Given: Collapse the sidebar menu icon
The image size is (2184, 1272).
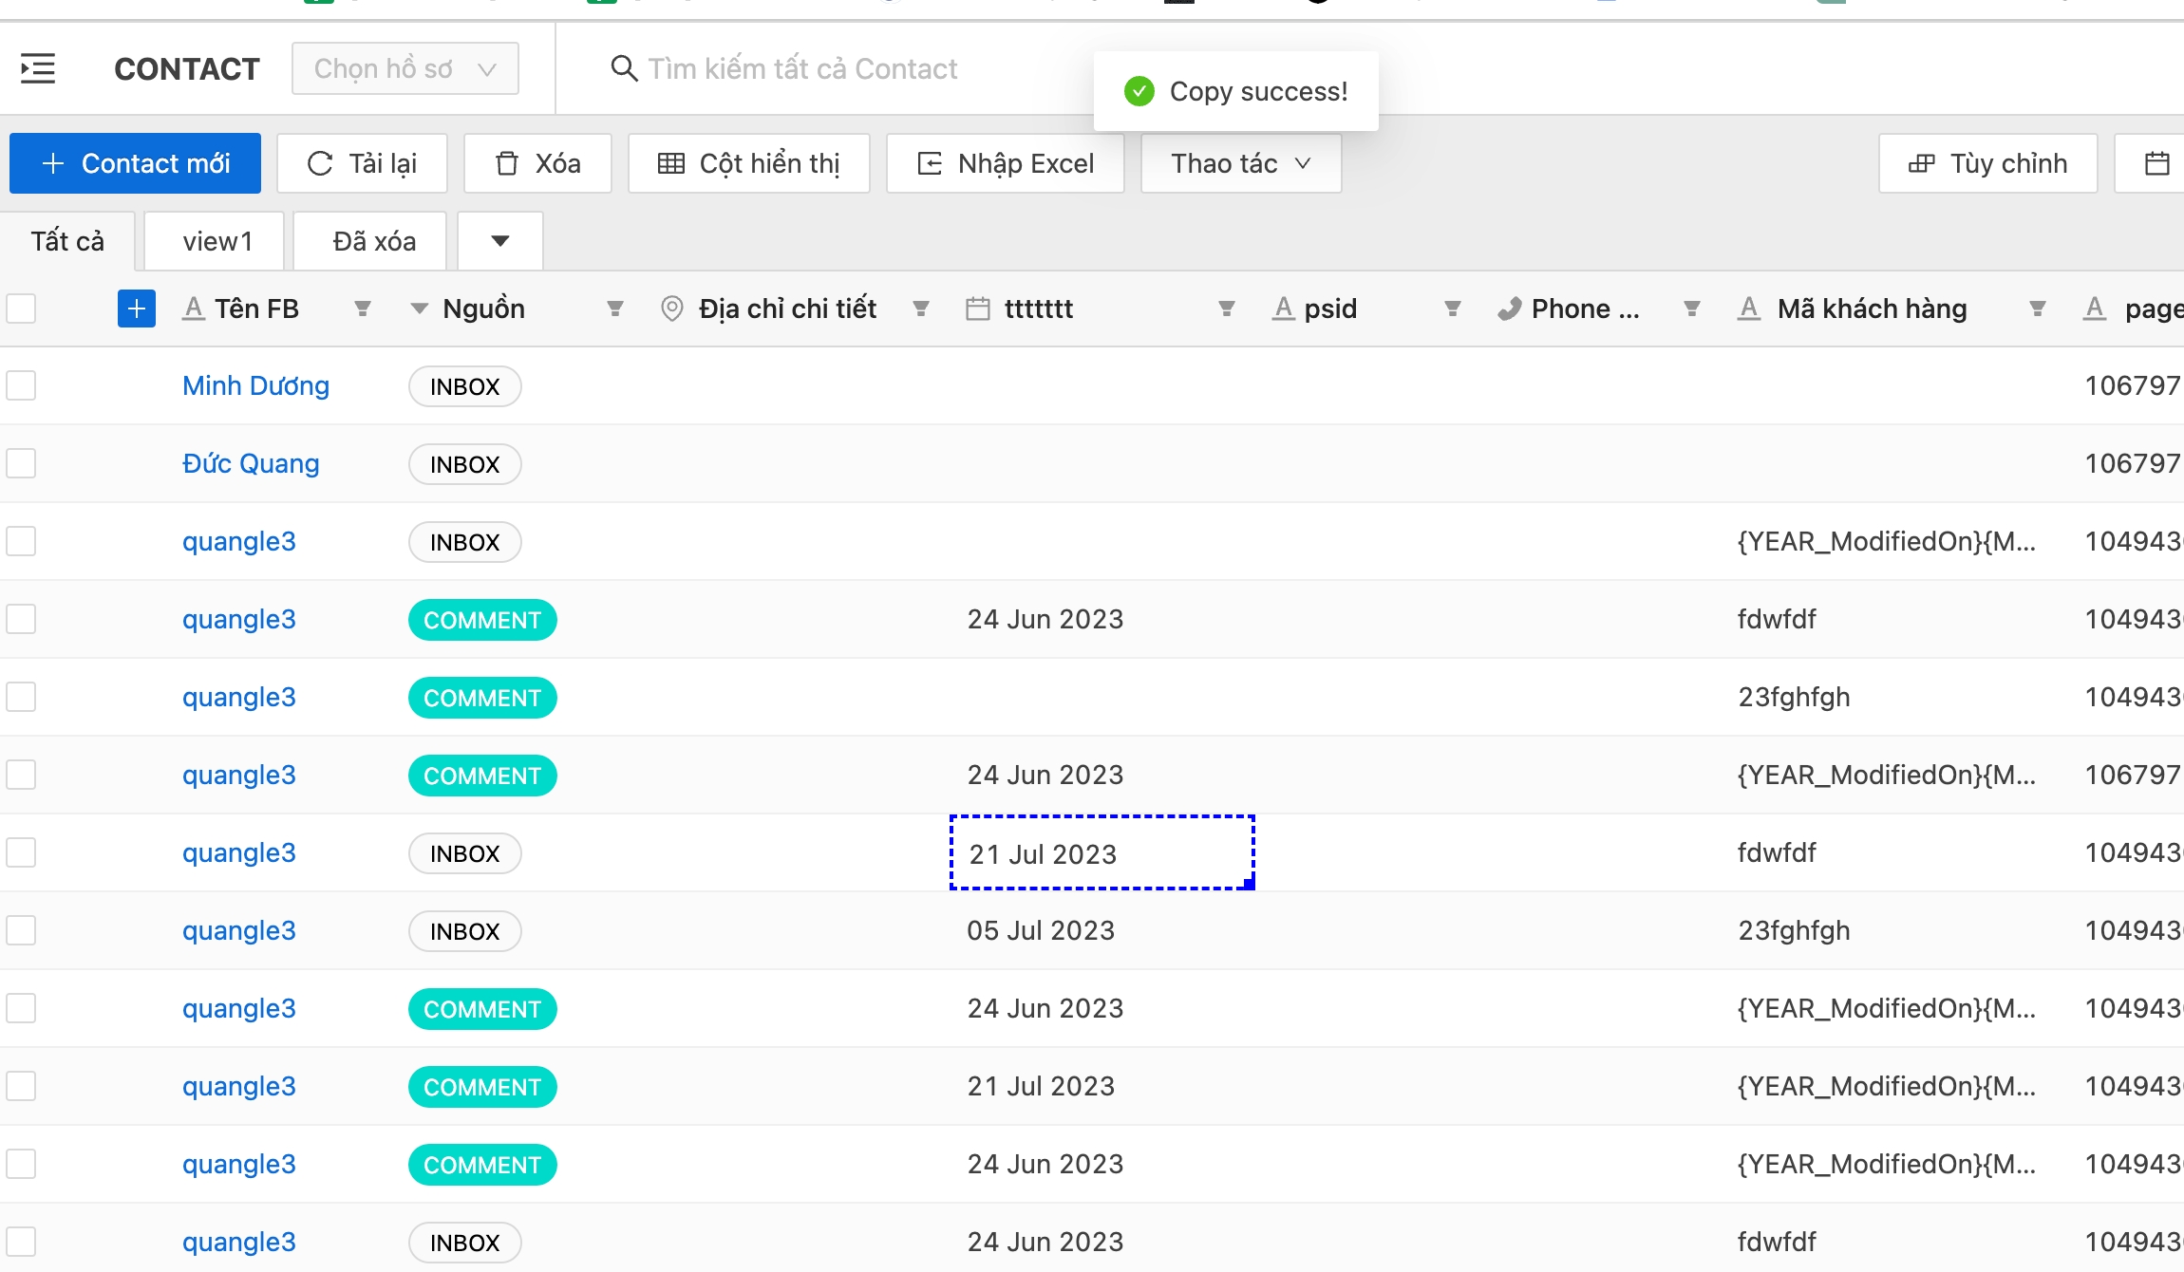Looking at the screenshot, I should point(38,68).
